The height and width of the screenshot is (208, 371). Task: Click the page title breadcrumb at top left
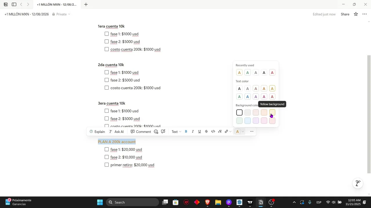click(27, 14)
